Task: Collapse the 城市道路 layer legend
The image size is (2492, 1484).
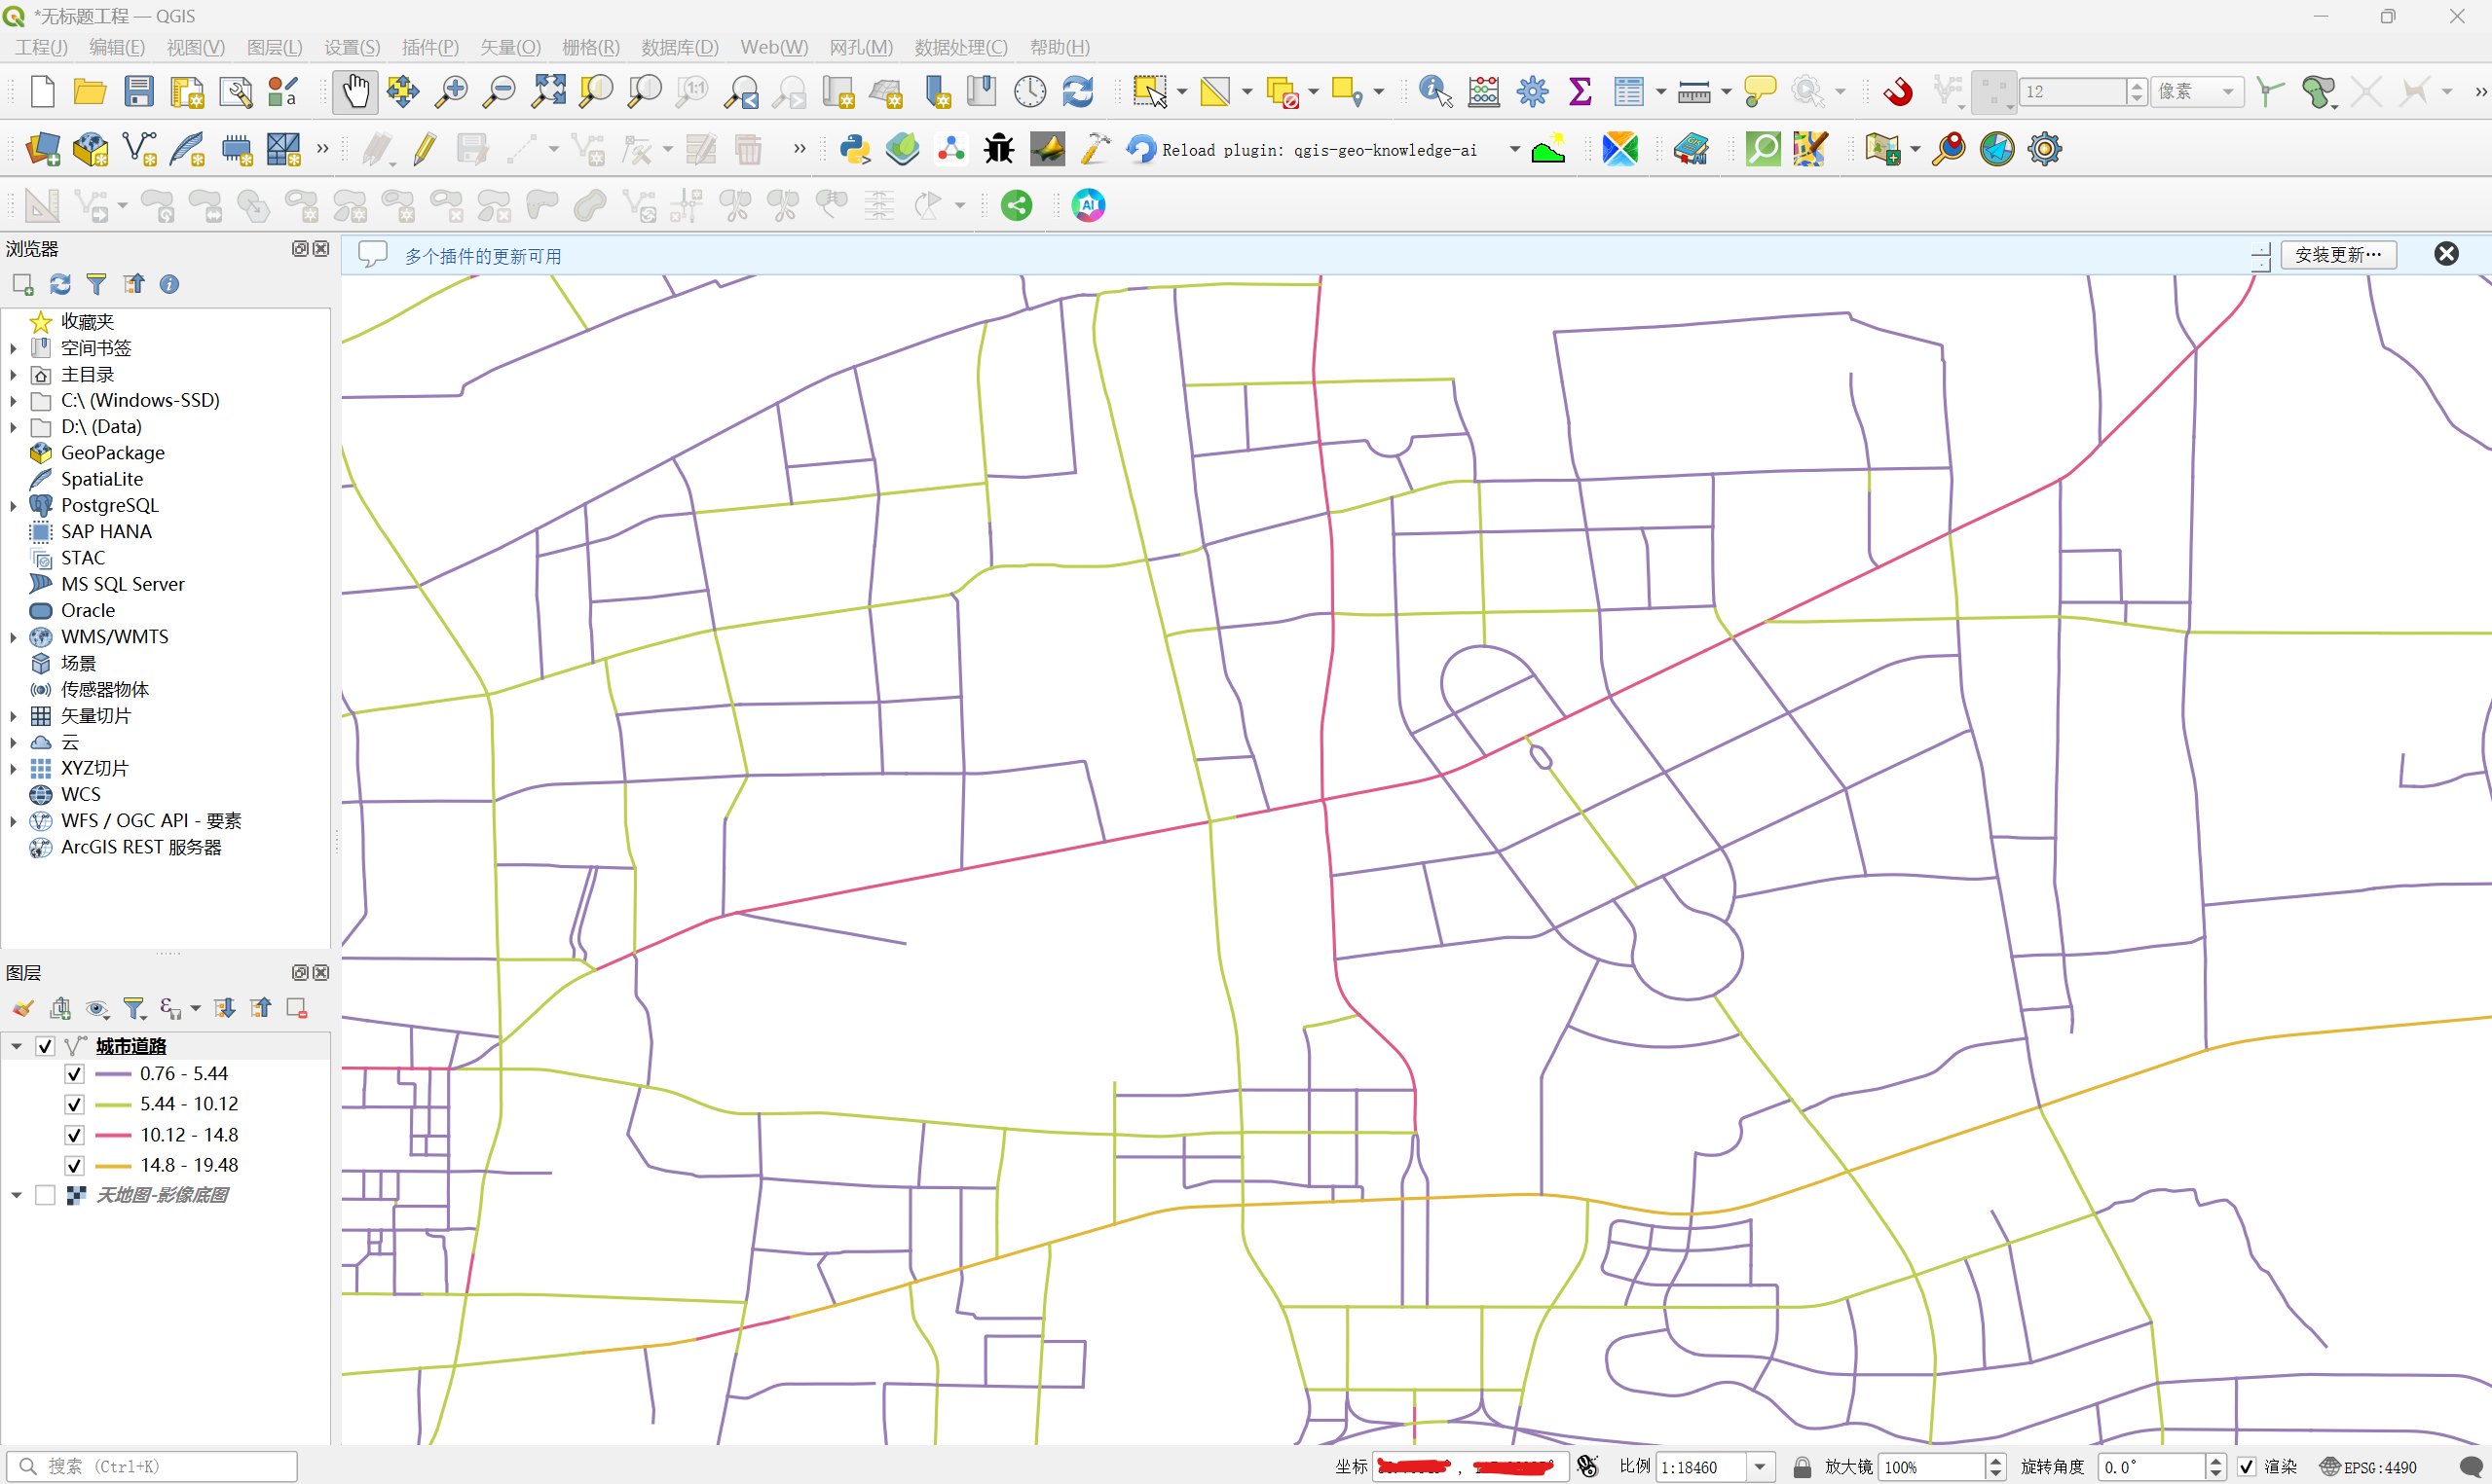Action: click(16, 1046)
